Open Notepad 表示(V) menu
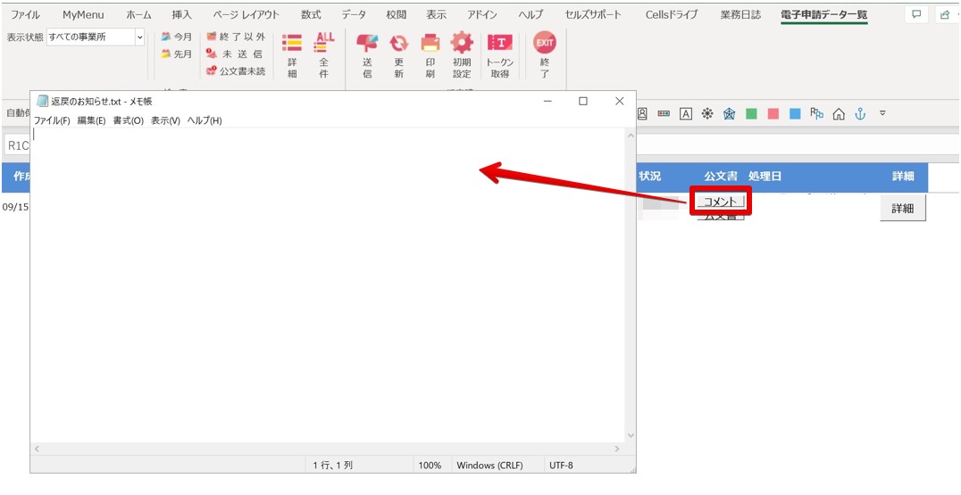 [165, 120]
